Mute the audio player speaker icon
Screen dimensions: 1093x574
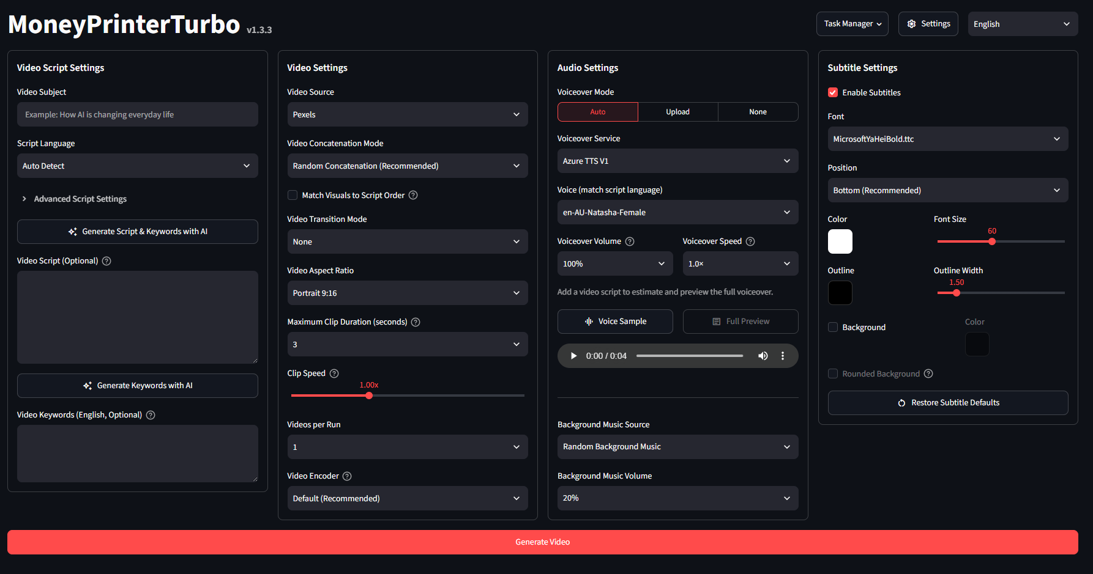point(763,356)
